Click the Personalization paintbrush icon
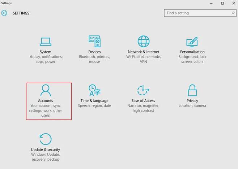 tap(192, 42)
